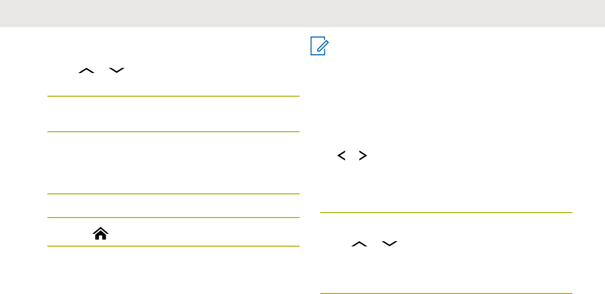This screenshot has width=605, height=294.
Task: Click the up chevron in the lower right column
Action: point(359,244)
